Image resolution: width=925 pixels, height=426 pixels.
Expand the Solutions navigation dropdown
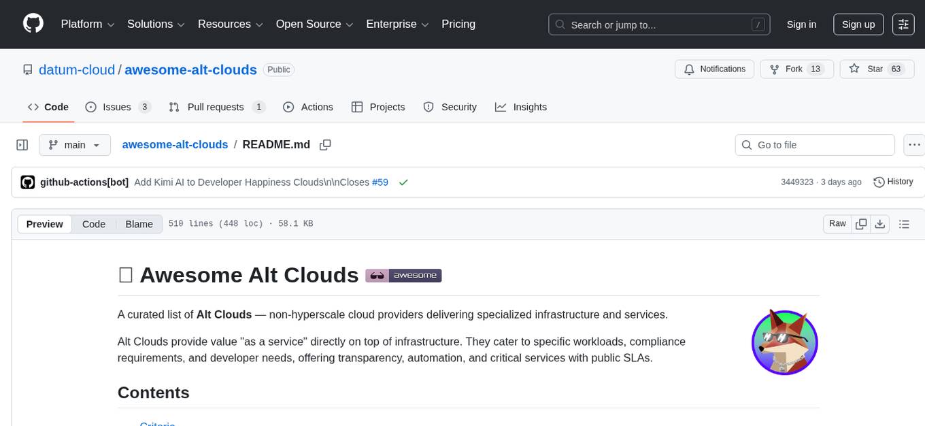coord(155,24)
